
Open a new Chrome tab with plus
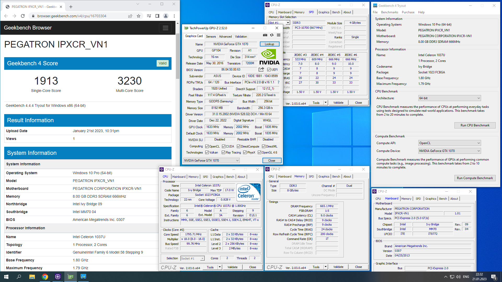tap(71, 7)
